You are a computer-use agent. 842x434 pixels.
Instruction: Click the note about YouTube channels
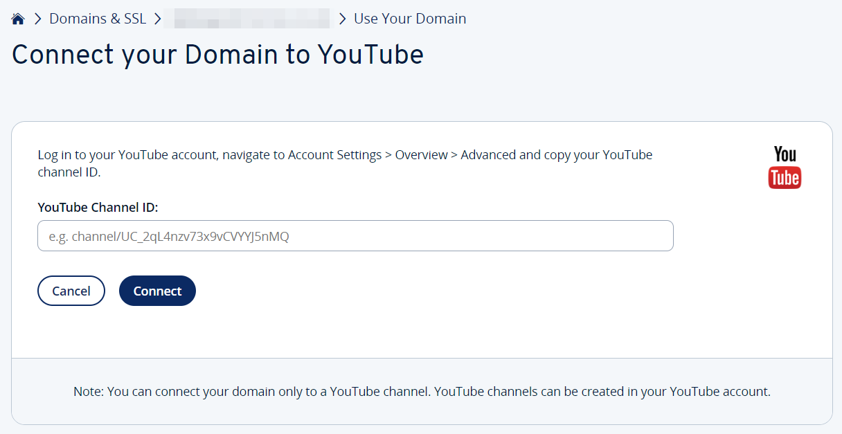click(422, 392)
